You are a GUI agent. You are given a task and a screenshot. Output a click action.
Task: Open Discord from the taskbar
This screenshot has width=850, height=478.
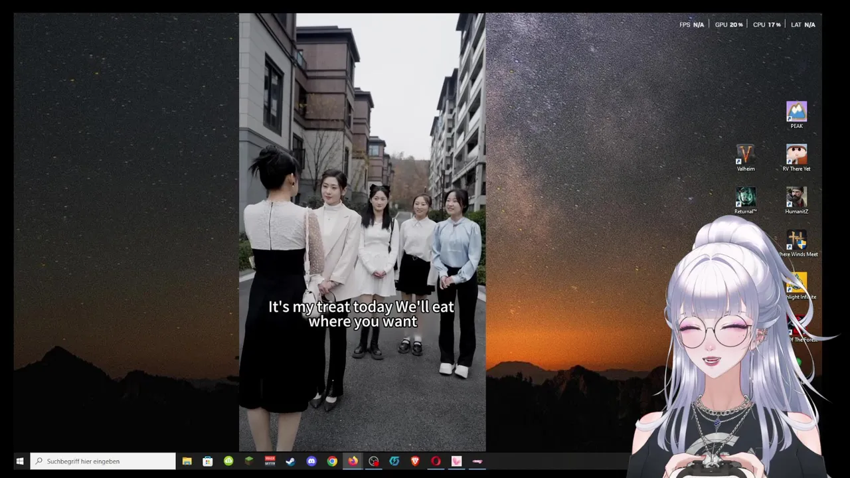coord(311,461)
